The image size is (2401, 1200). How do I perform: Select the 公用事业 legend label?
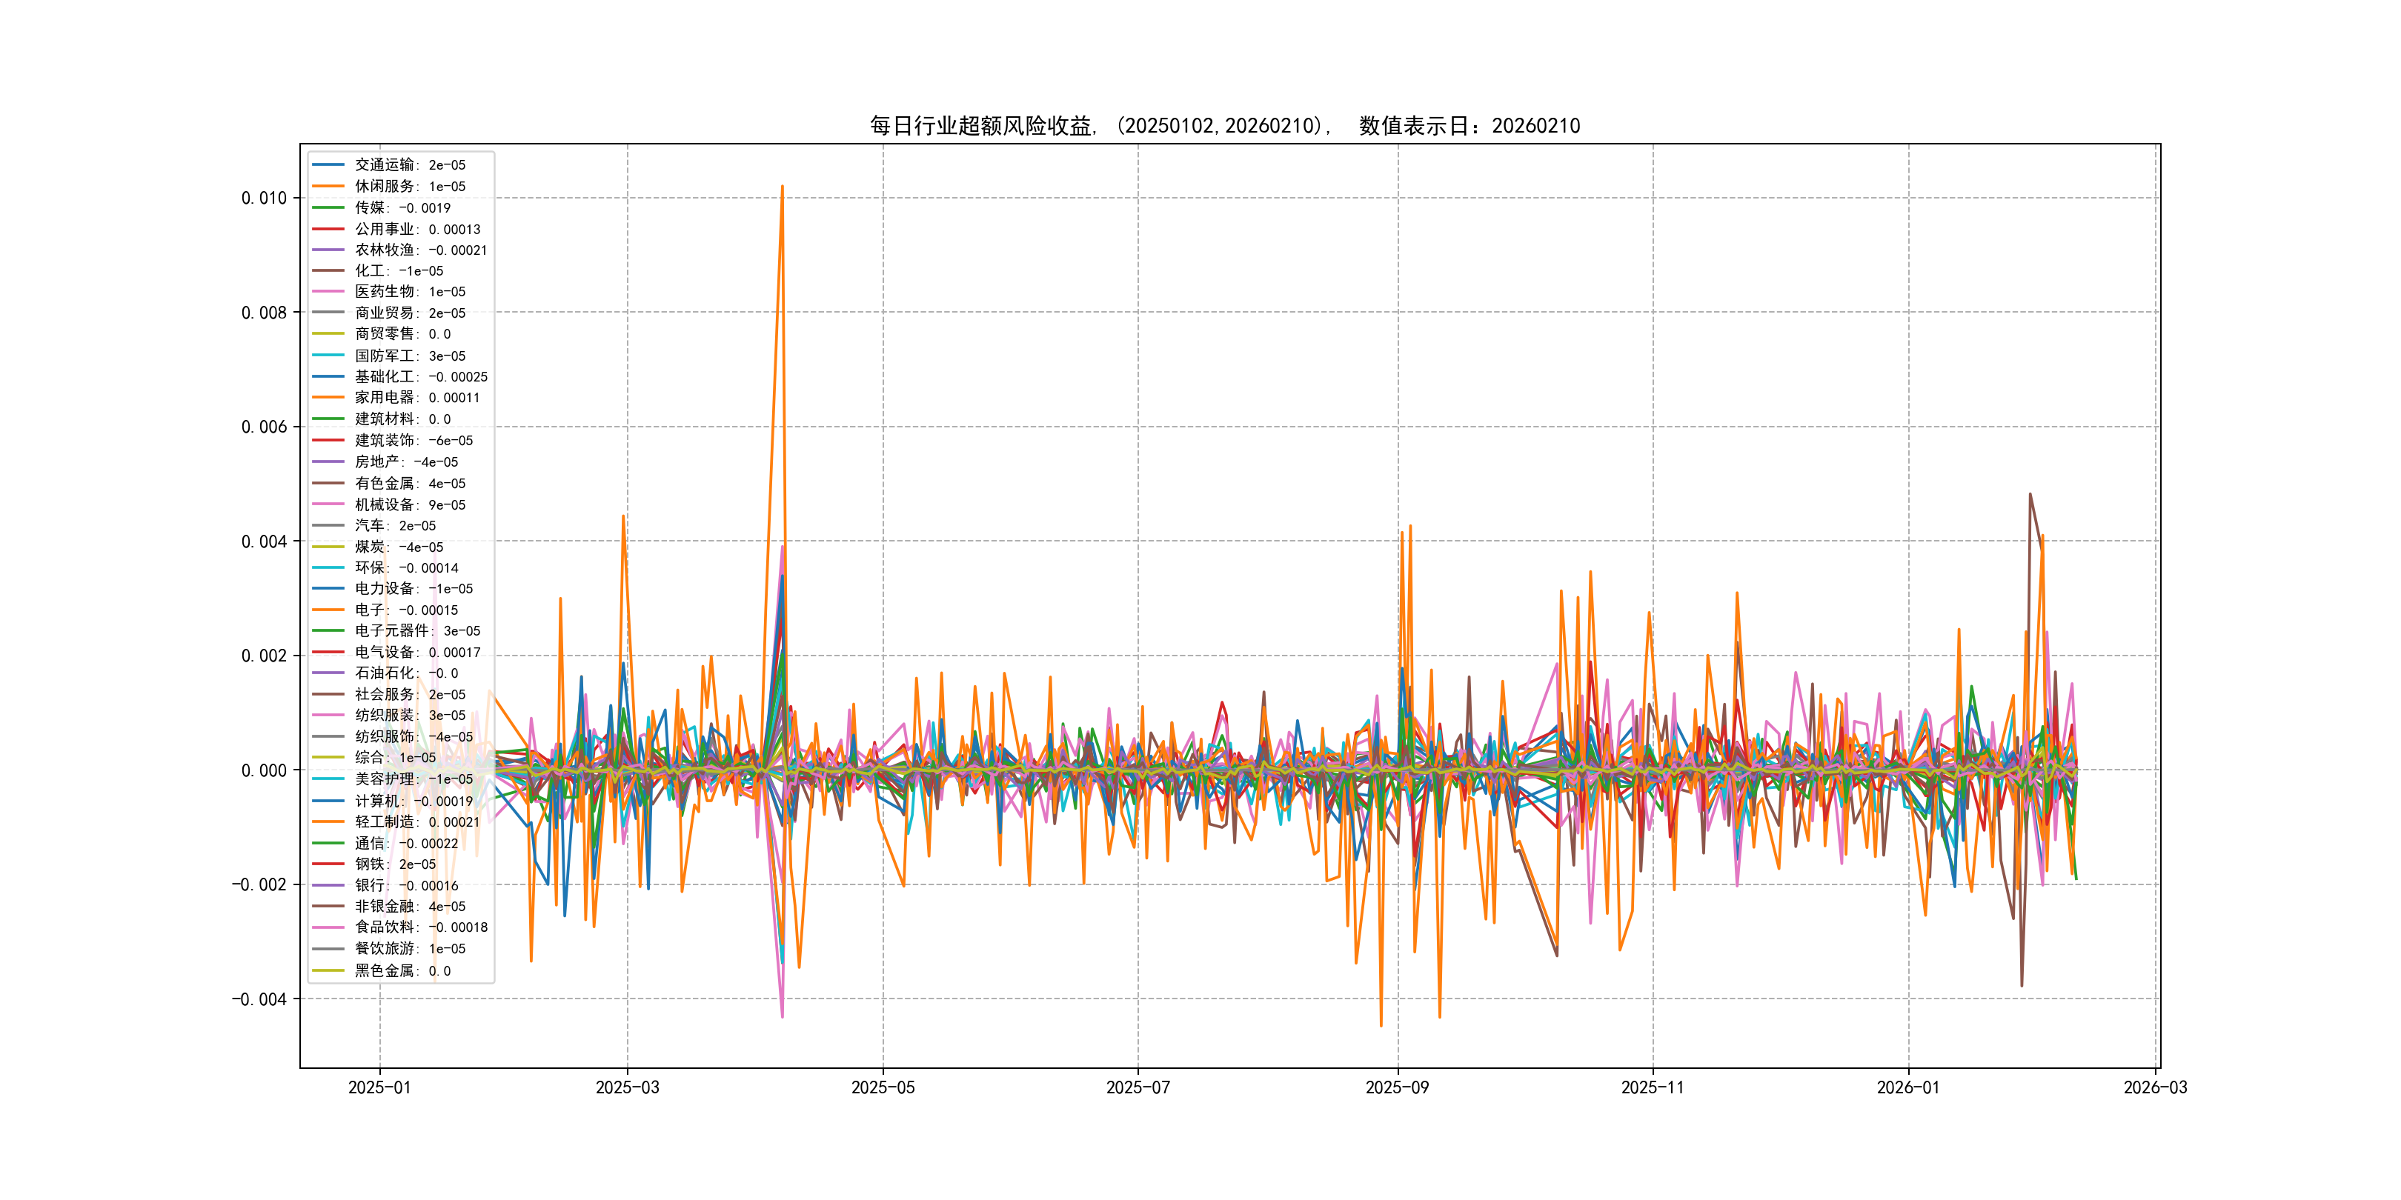416,229
